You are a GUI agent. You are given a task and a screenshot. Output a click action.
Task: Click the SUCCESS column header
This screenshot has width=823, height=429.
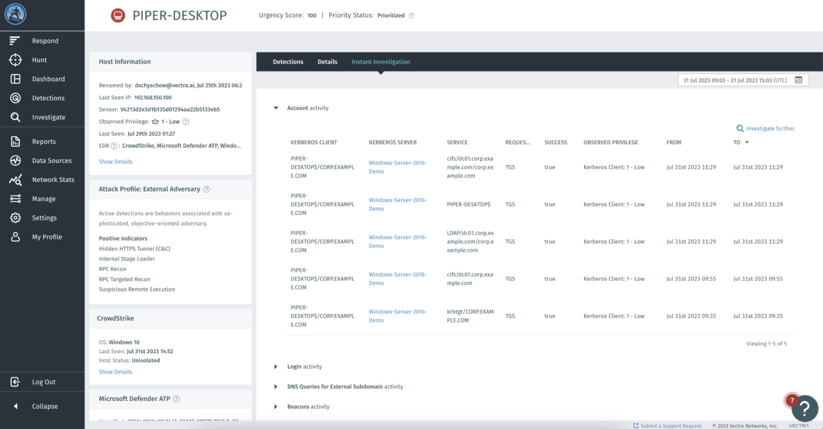[x=556, y=142]
